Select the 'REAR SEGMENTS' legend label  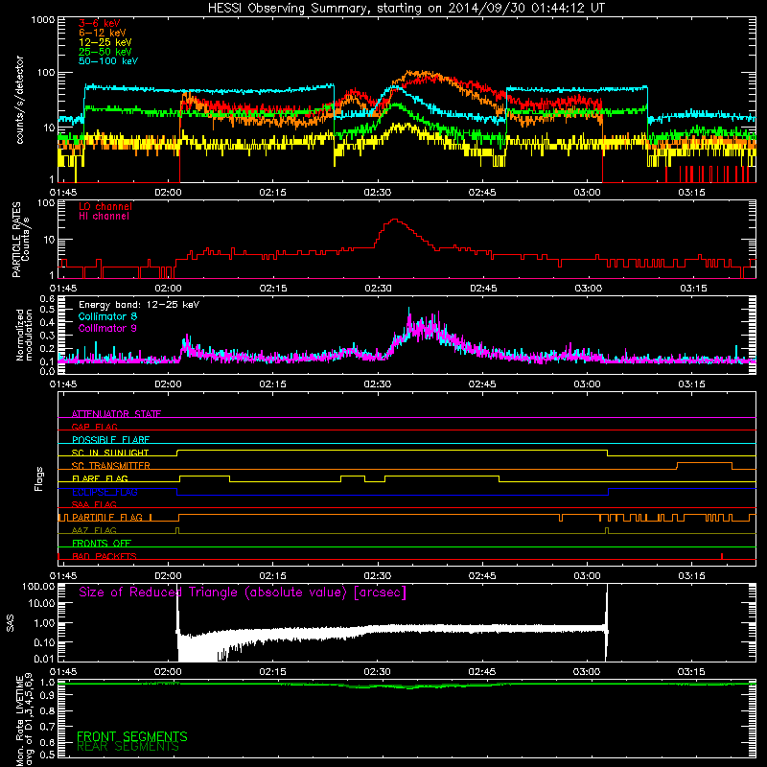click(128, 747)
